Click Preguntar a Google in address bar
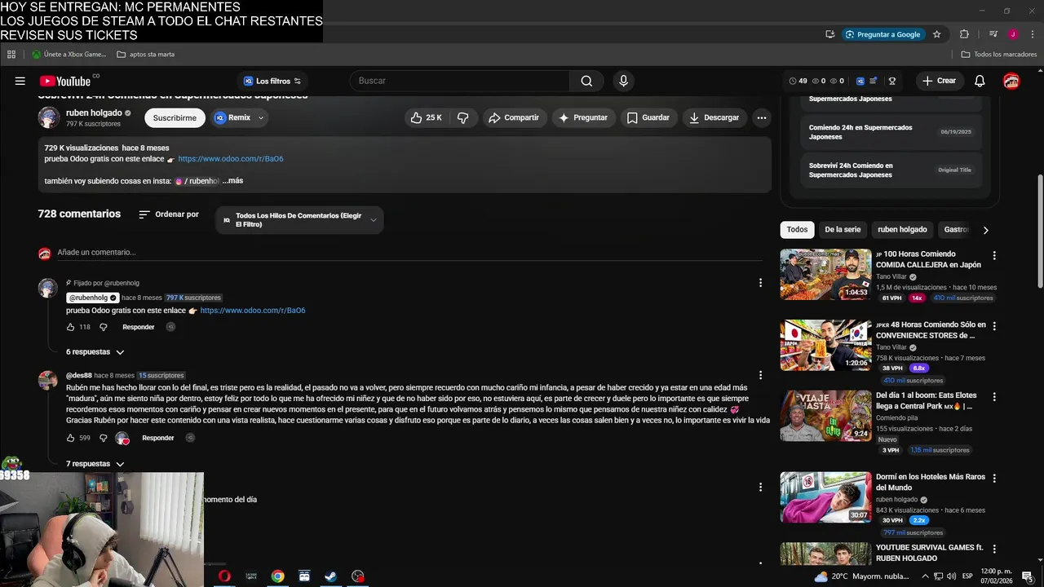1044x587 pixels. click(x=883, y=34)
